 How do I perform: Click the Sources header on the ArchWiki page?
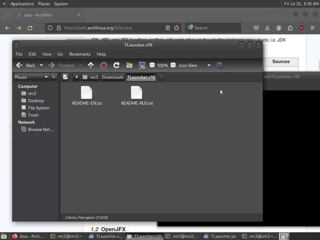pos(281,62)
